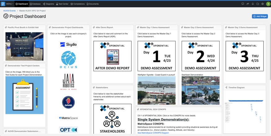The image size is (271, 136).
Task: Click paperclip icon on Master Day 3 widget
Action: 226,28
